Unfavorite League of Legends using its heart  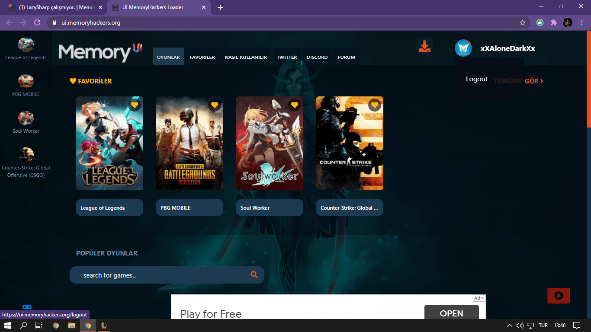click(135, 105)
